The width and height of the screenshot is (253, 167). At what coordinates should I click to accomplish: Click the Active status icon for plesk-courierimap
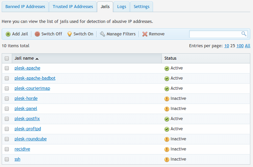click(x=167, y=89)
